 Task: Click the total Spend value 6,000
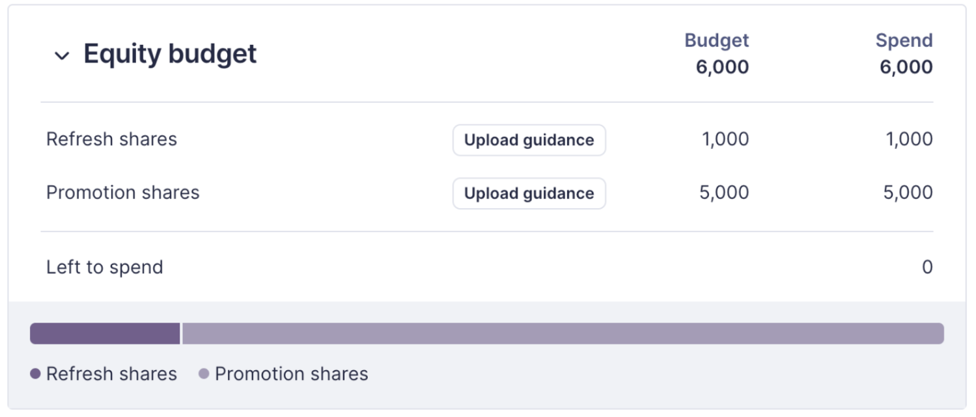pos(906,67)
